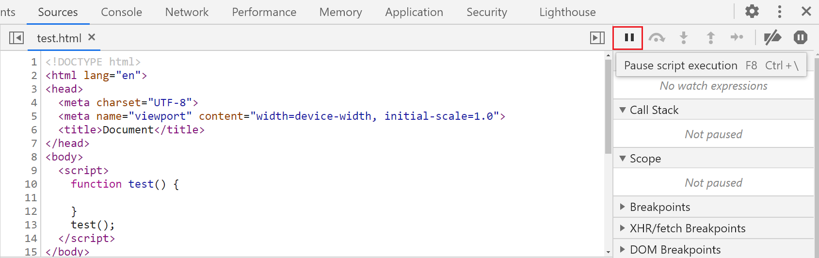Open DevTools settings gear
The image size is (819, 258).
(752, 11)
